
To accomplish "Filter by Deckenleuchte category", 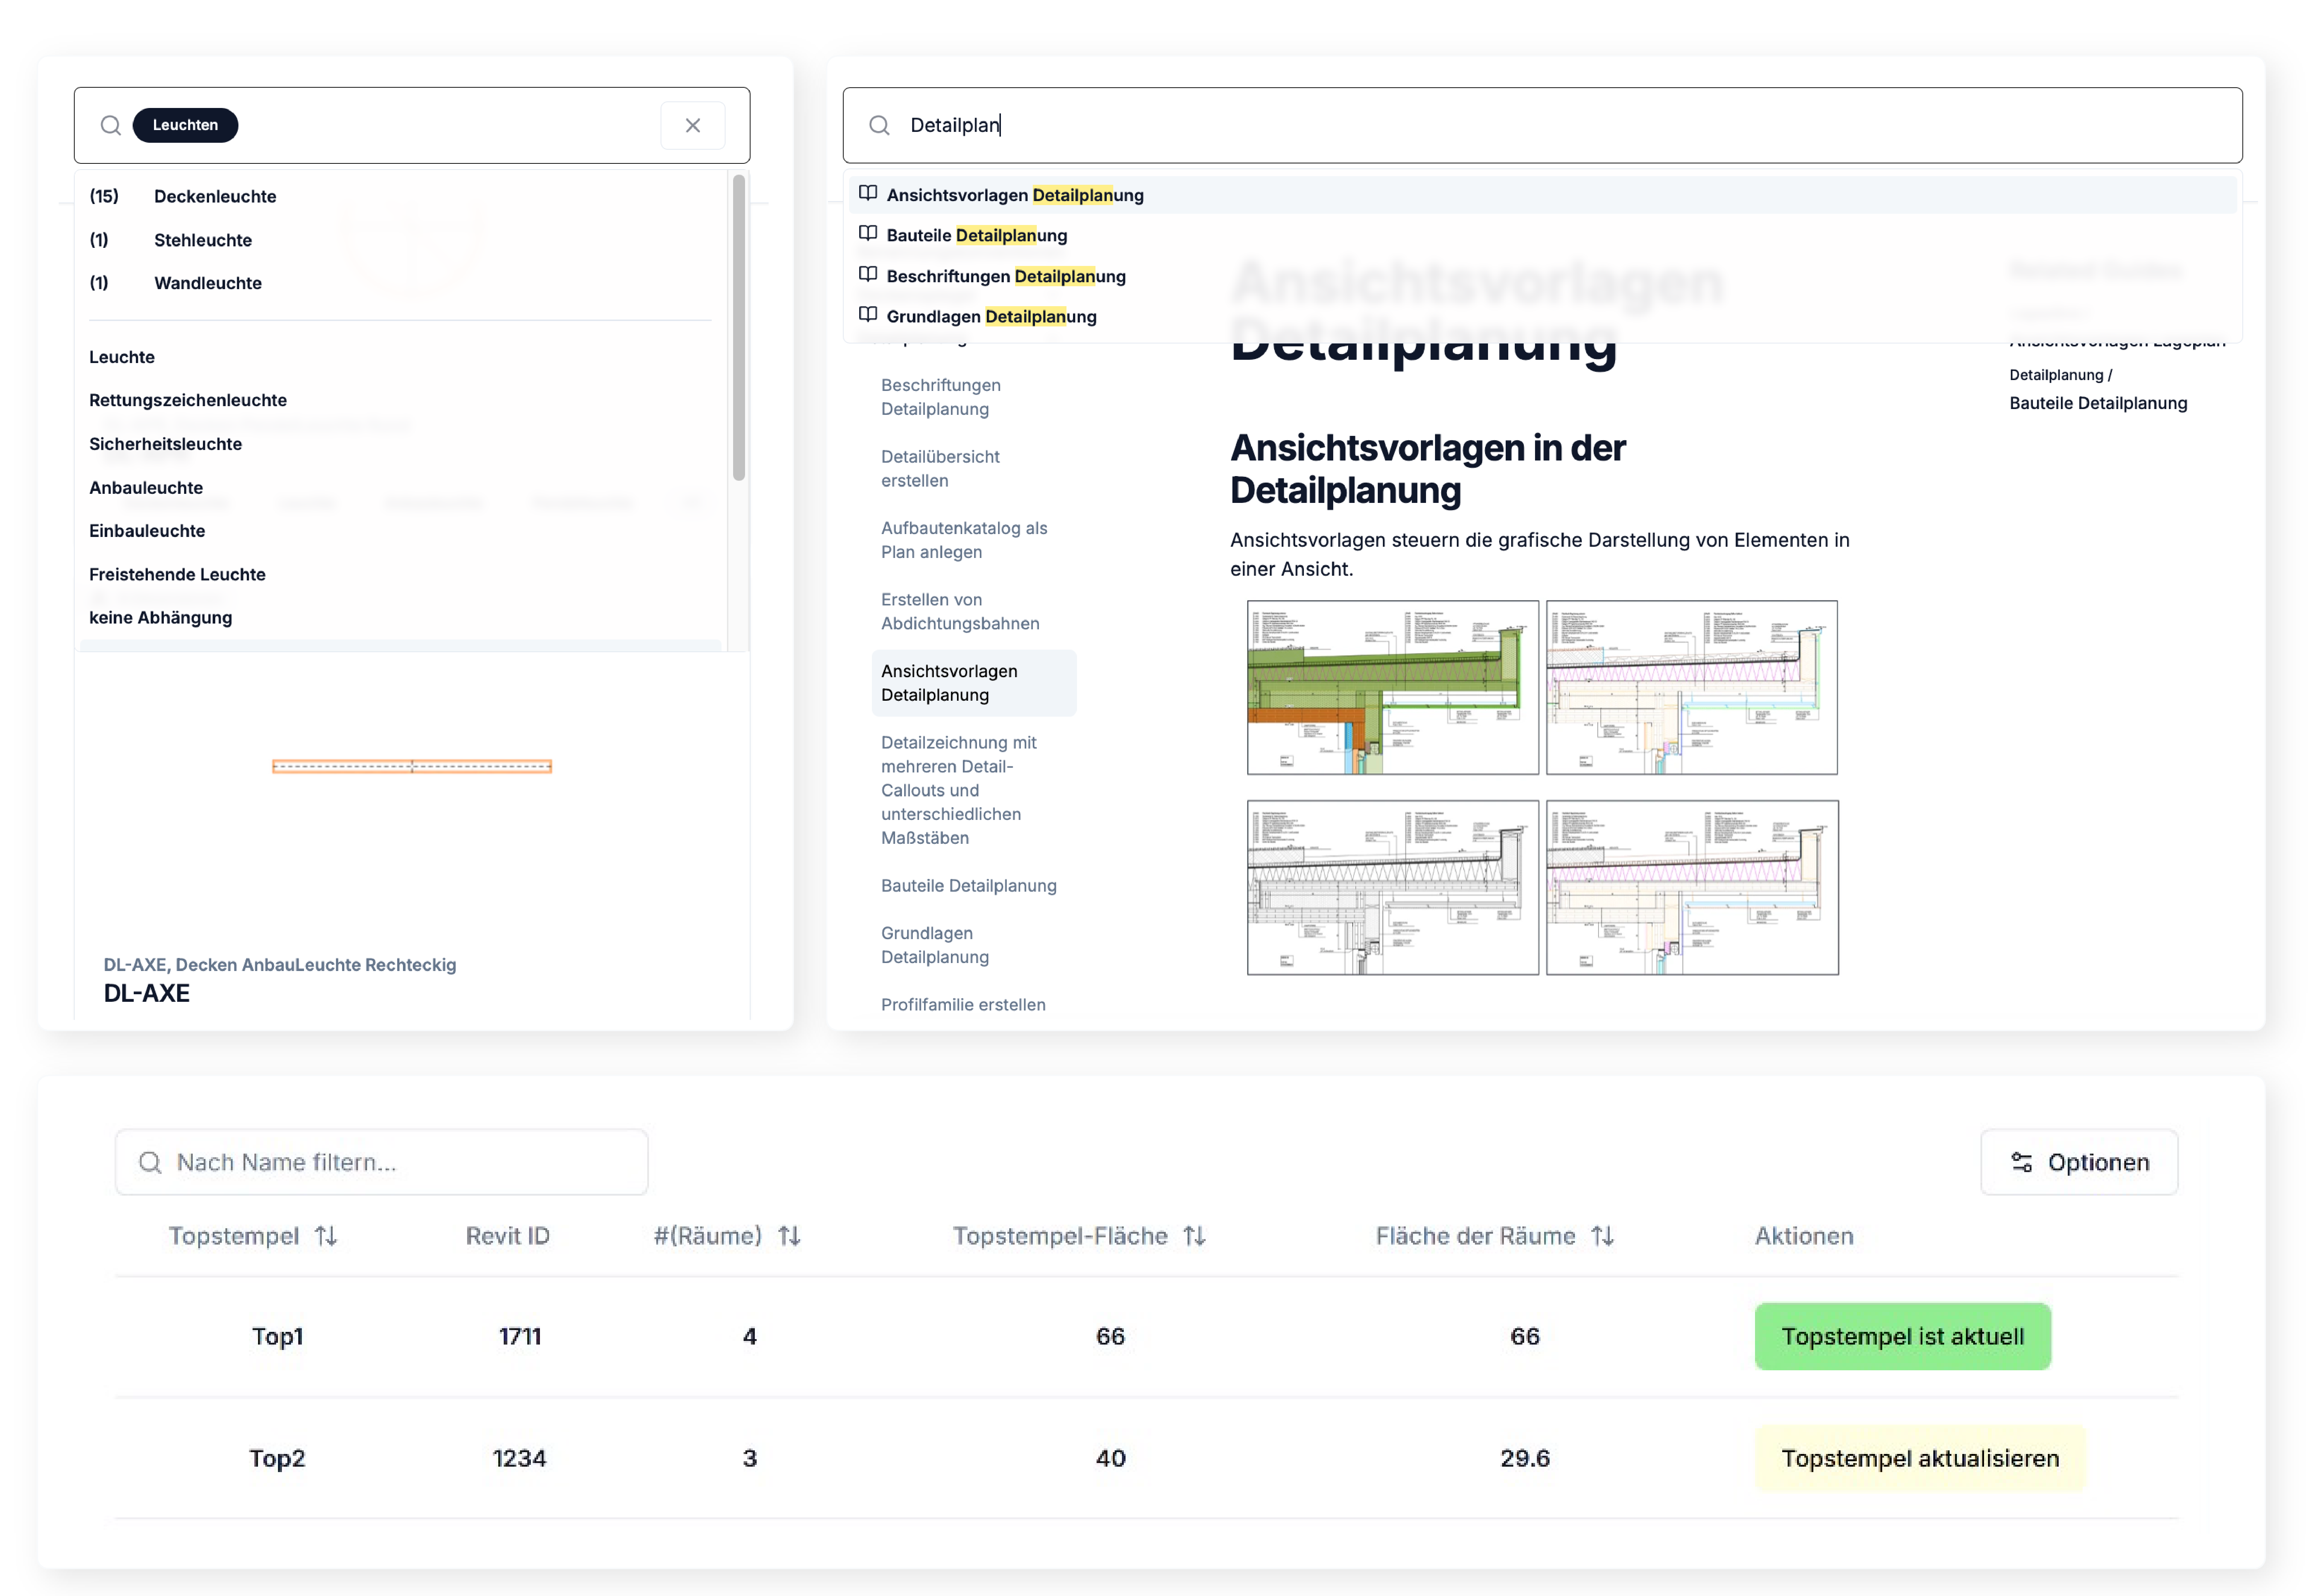I will pyautogui.click(x=215, y=196).
